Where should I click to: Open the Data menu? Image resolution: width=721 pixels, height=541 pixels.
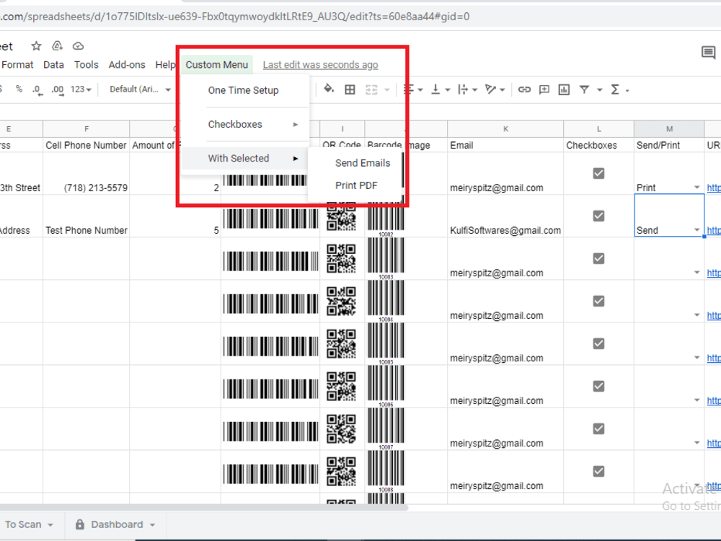[53, 65]
